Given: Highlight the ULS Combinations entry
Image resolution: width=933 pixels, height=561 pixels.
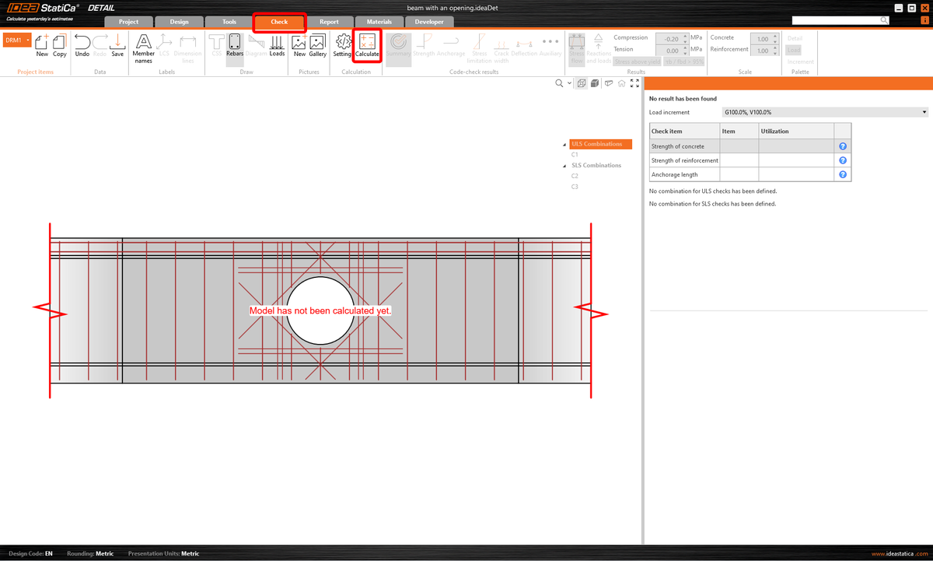Looking at the screenshot, I should [x=599, y=144].
